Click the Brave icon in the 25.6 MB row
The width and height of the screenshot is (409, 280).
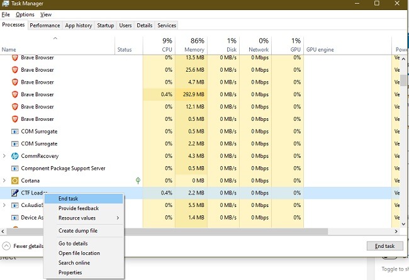pos(15,70)
